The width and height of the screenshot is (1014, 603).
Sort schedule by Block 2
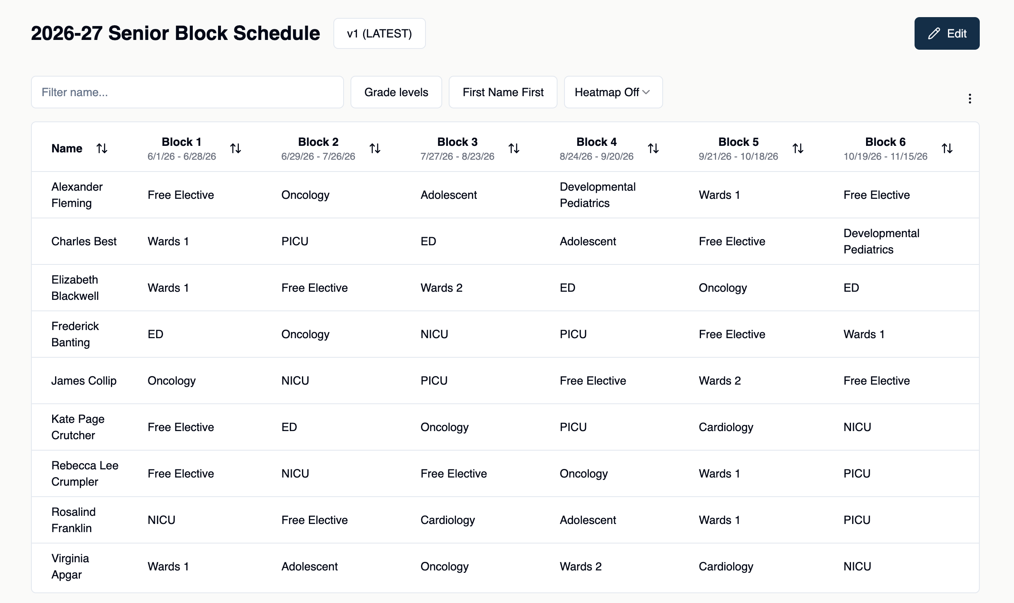pos(375,148)
